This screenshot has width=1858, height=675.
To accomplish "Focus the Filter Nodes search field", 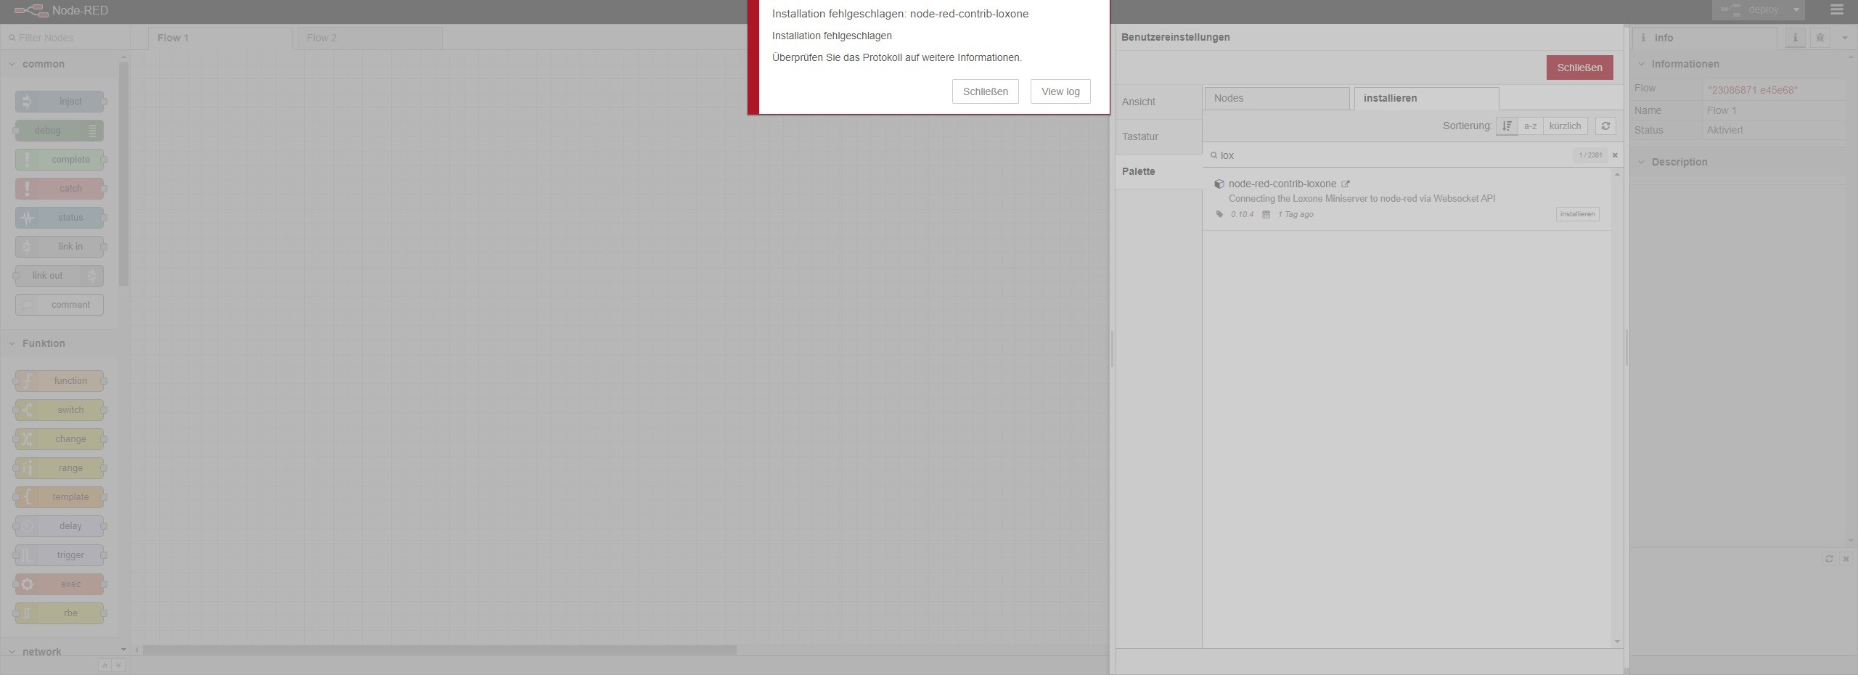I will point(67,38).
